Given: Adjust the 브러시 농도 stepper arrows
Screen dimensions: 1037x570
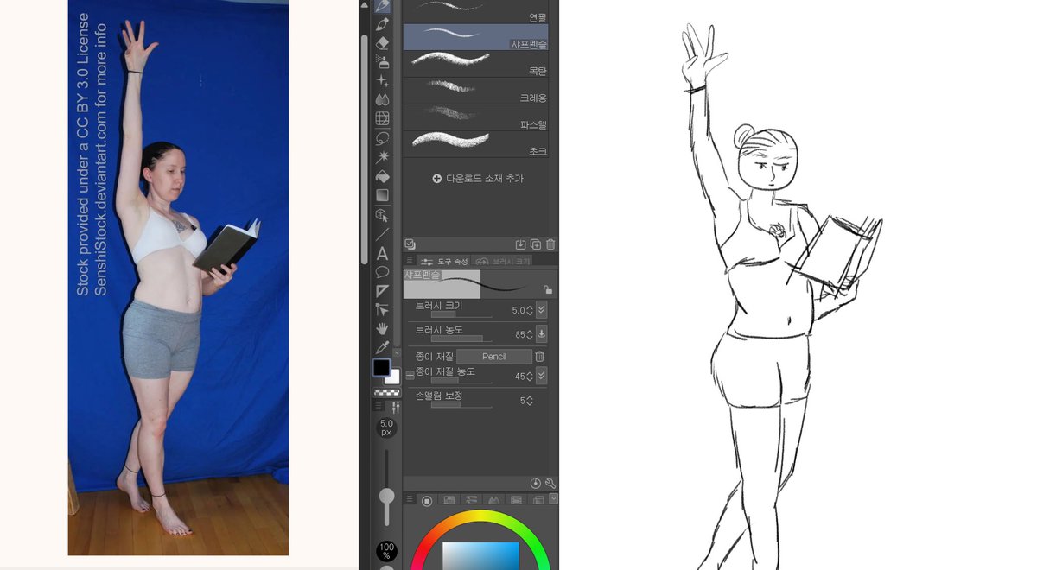Looking at the screenshot, I should 530,334.
